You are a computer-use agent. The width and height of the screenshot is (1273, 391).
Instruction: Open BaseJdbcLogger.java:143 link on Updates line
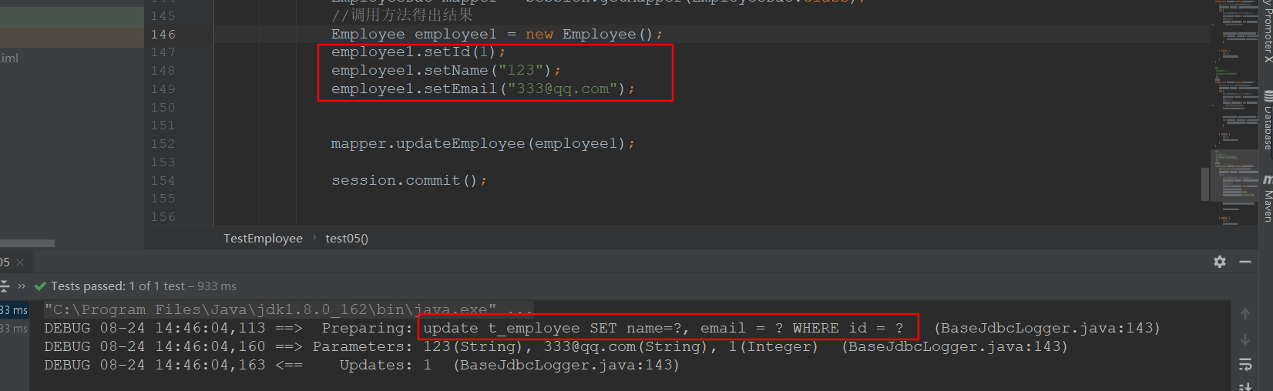(x=566, y=365)
